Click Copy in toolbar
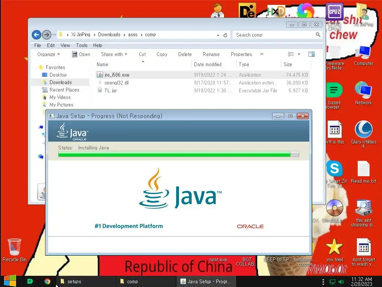382x287 pixels. [x=162, y=55]
